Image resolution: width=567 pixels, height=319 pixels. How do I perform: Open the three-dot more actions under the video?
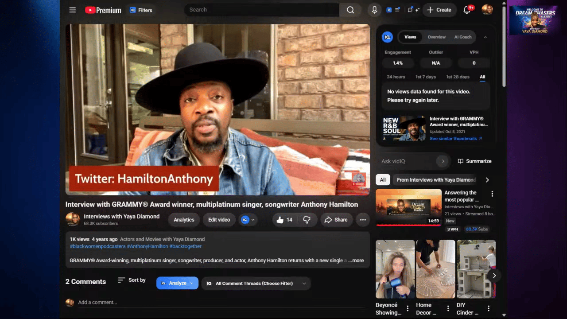[x=363, y=220]
